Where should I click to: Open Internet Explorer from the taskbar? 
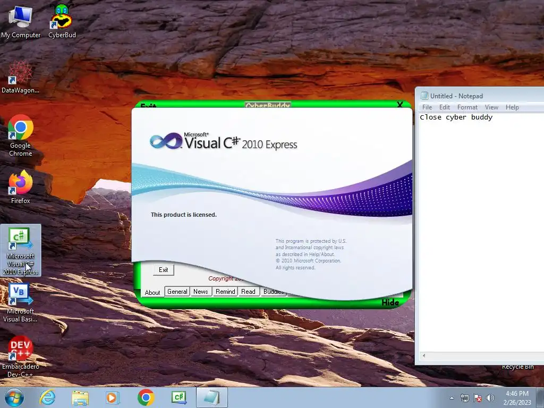47,397
